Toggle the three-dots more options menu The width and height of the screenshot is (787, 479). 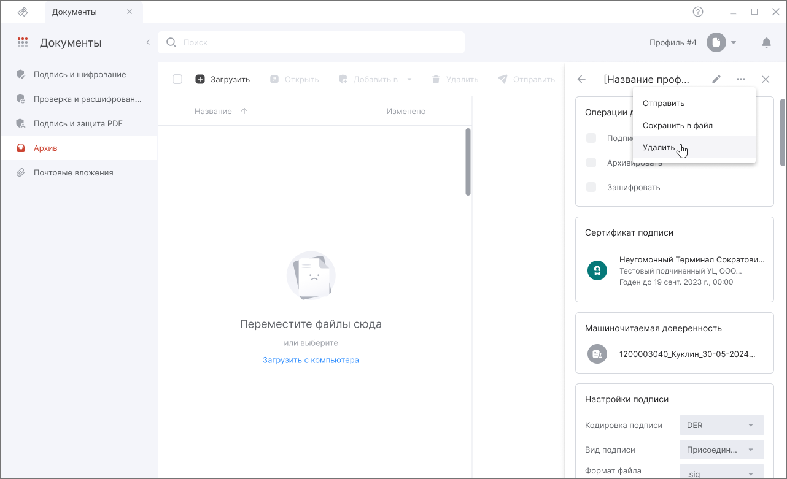coord(741,79)
